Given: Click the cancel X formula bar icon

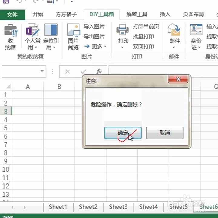Looking at the screenshot, I should 68,71.
